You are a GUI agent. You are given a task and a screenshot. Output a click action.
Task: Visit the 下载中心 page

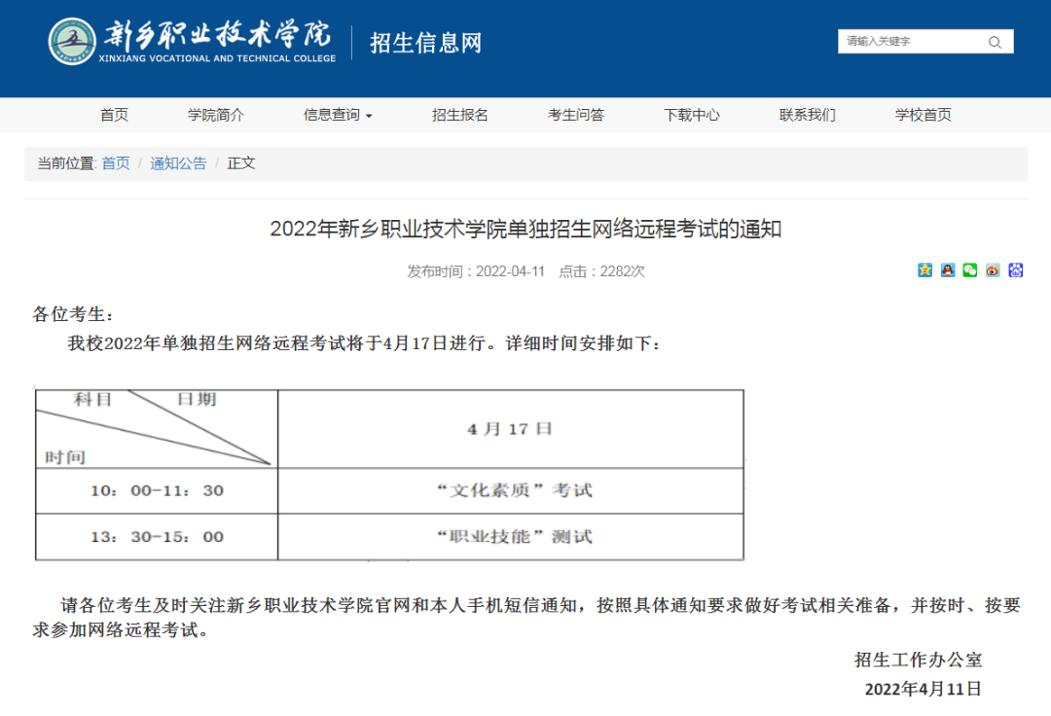(x=691, y=115)
